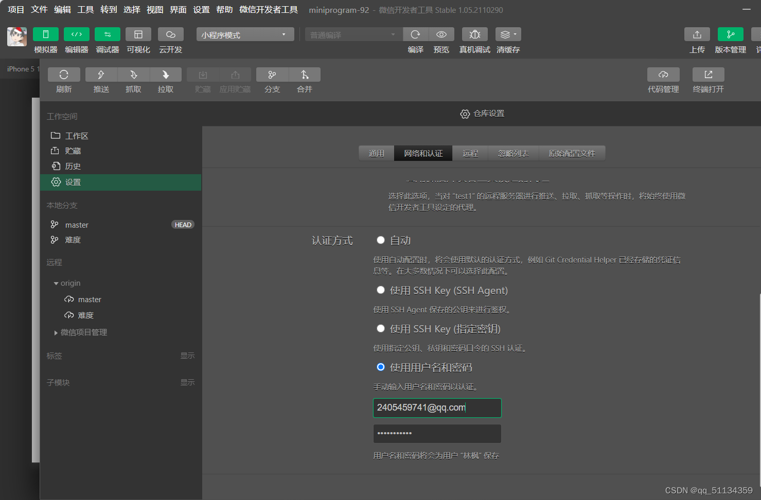Toggle the 模拟器 simulator panel button
This screenshot has width=761, height=500.
pos(46,34)
